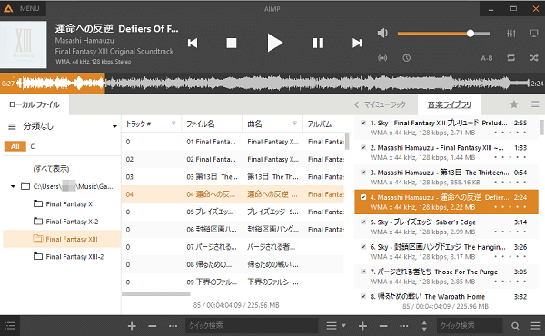Select (すべて表示) in the tree
Image resolution: width=545 pixels, height=336 pixels.
51,169
